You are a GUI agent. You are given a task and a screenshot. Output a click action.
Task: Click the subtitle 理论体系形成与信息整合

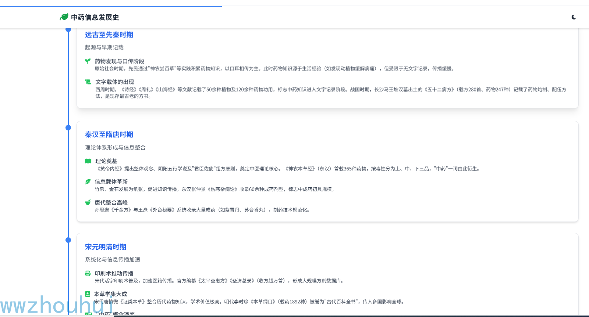pyautogui.click(x=115, y=148)
